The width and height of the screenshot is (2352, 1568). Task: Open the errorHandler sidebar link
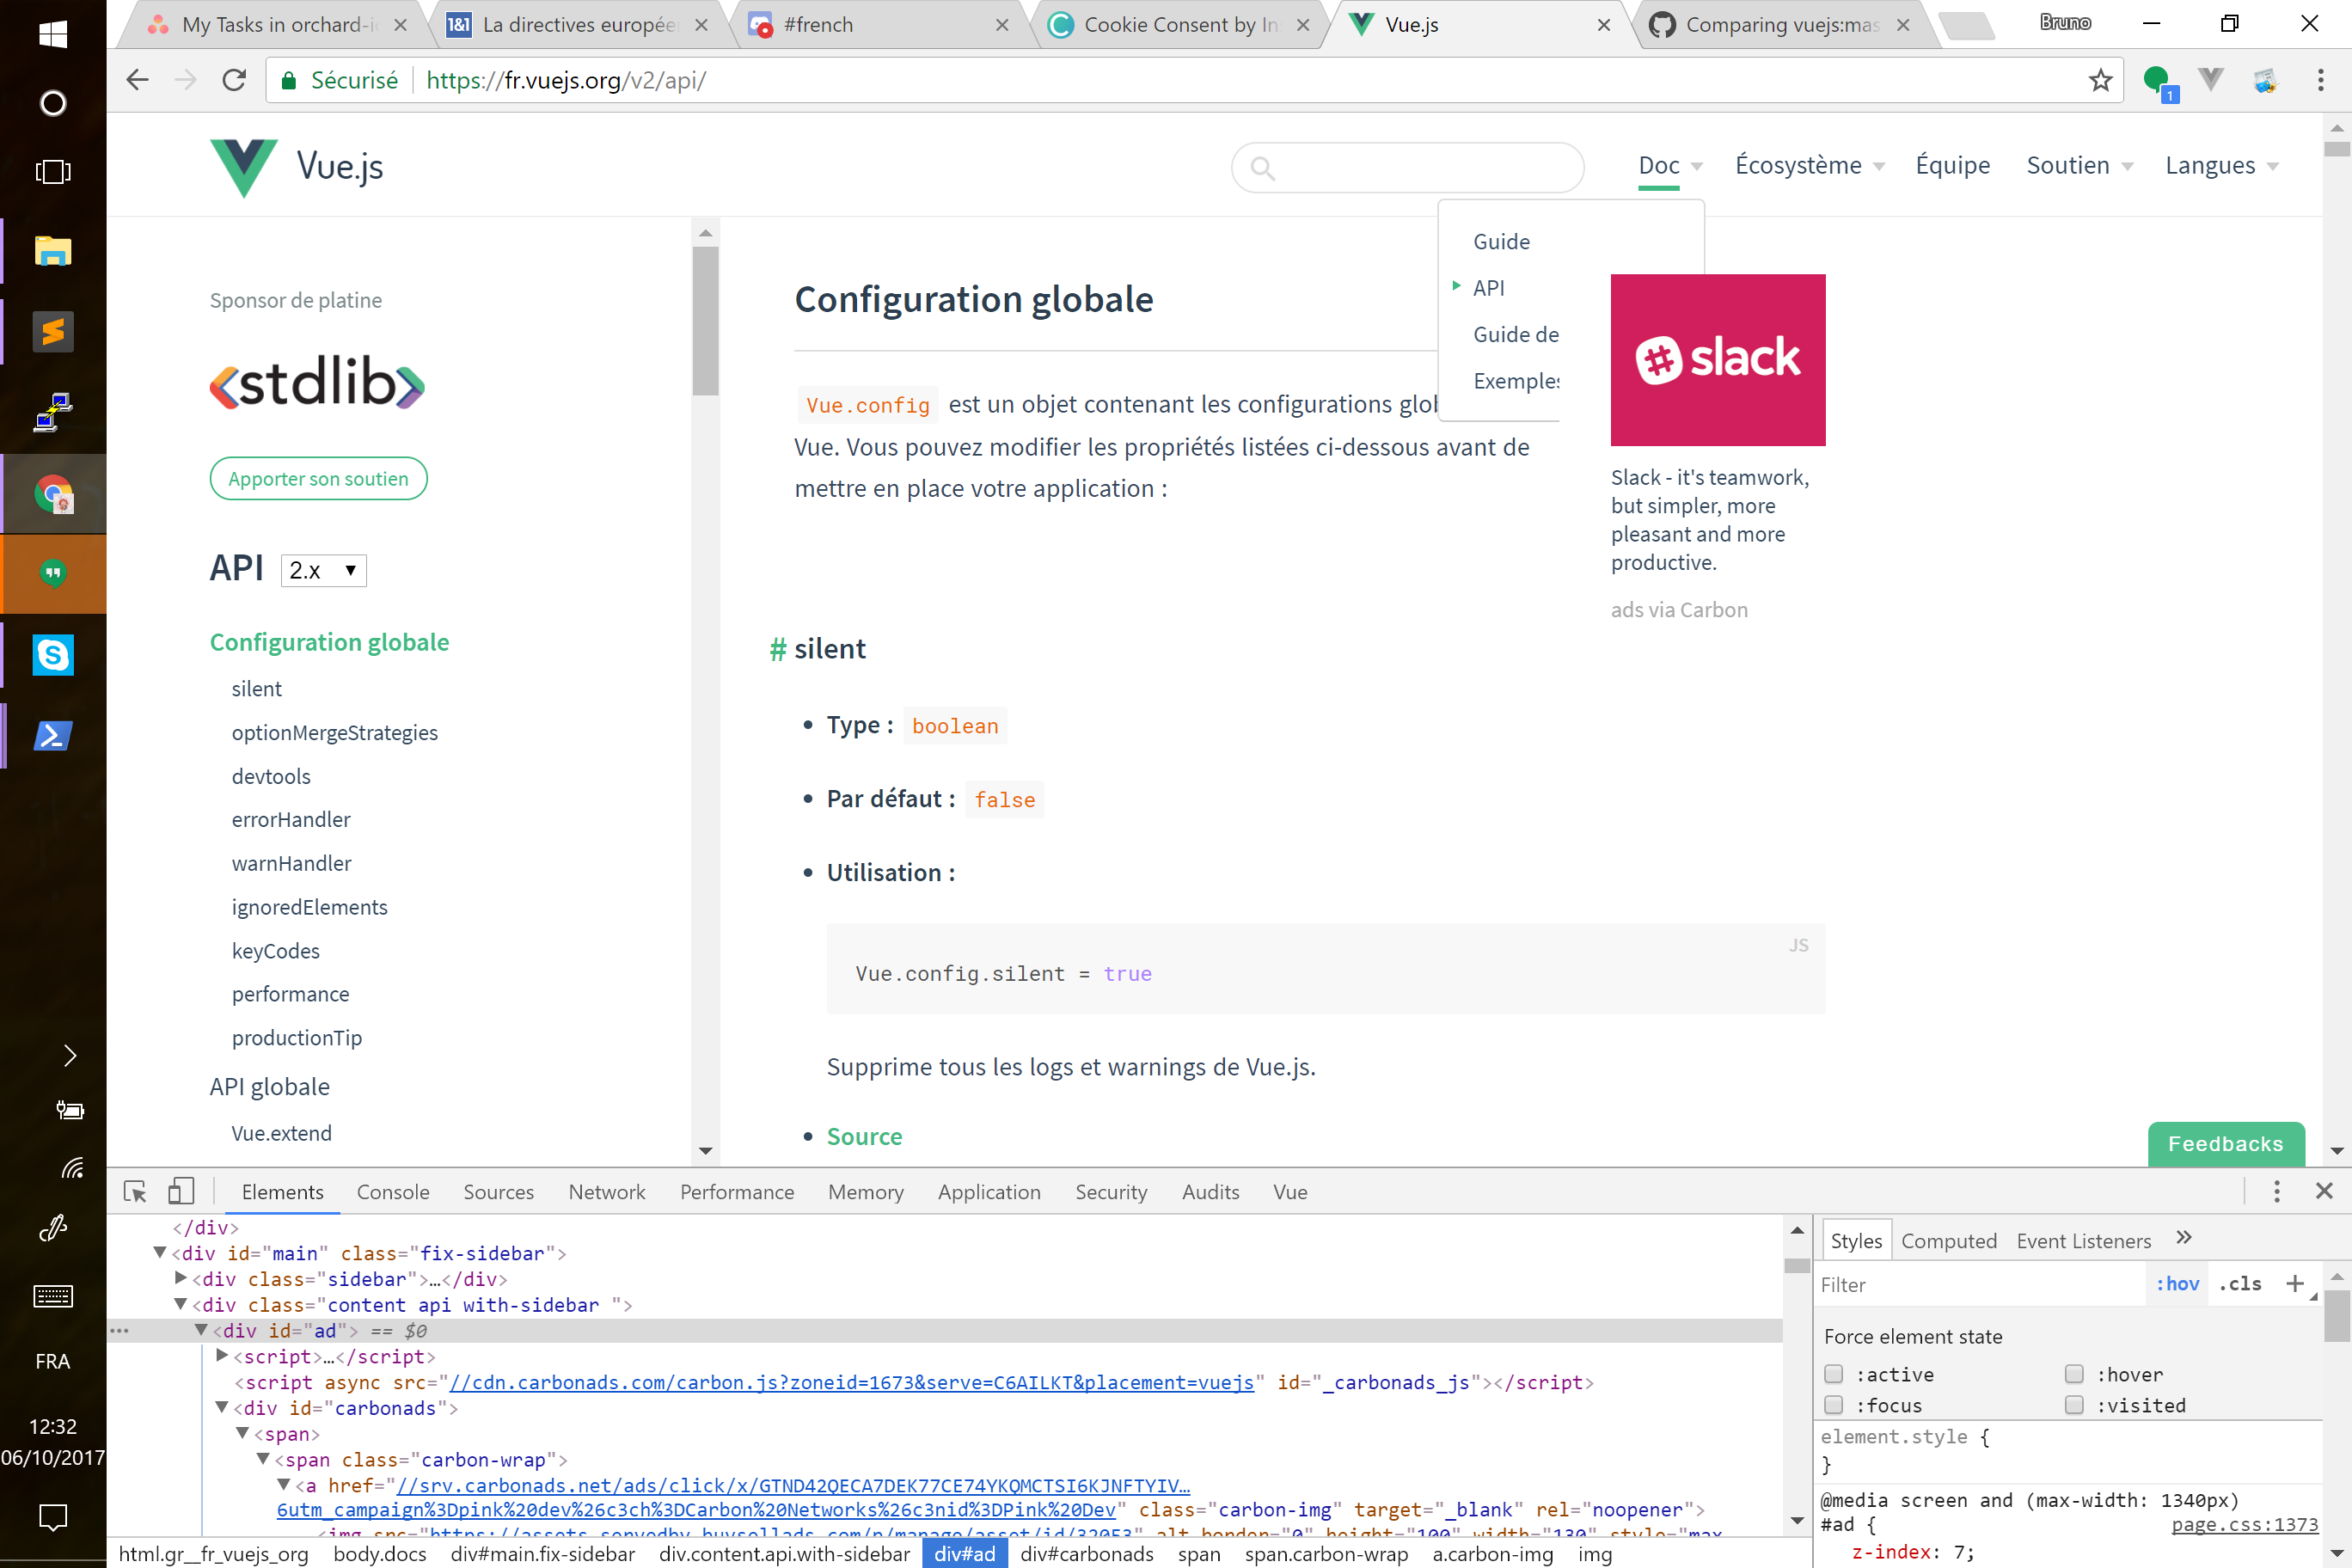tap(291, 820)
